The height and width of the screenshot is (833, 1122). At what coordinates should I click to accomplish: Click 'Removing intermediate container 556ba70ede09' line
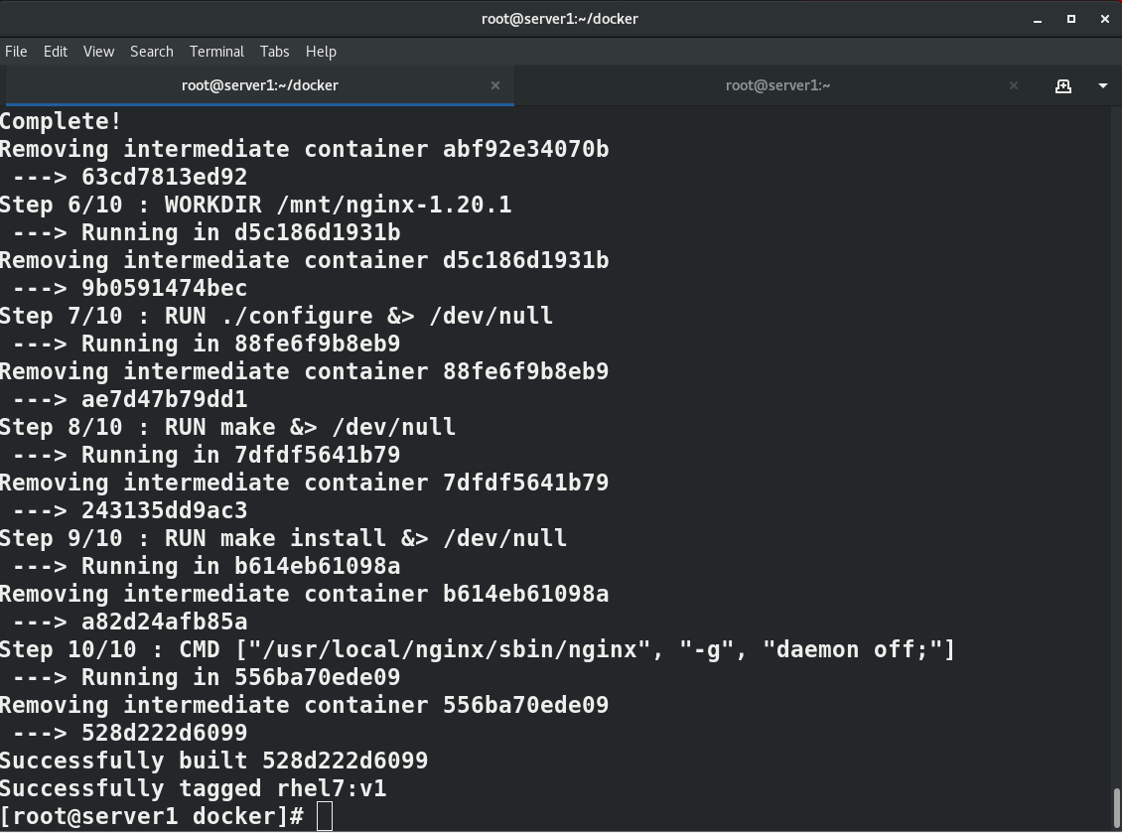point(304,706)
